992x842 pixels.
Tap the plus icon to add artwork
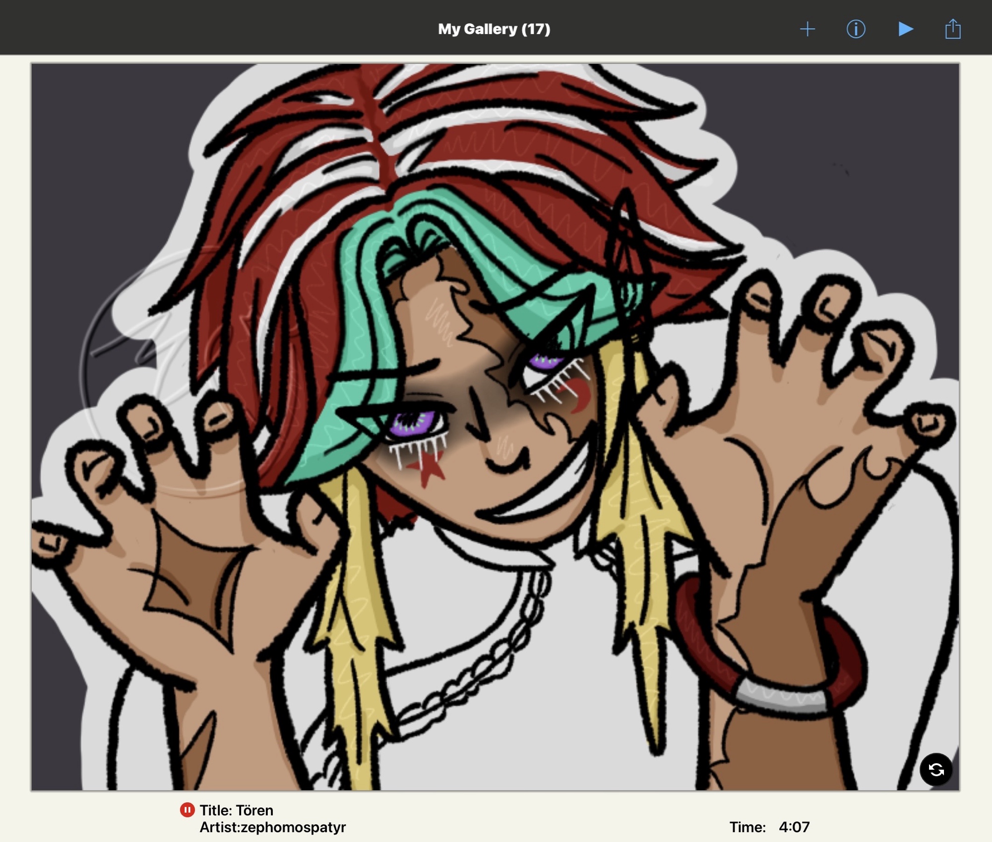tap(807, 29)
